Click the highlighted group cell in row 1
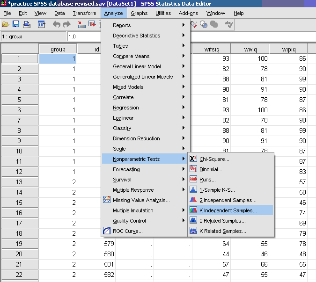This screenshot has height=282, width=316. (x=58, y=58)
